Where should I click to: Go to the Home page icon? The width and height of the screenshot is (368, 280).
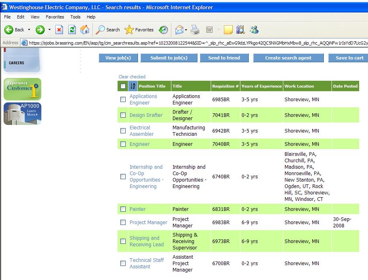tap(84, 30)
